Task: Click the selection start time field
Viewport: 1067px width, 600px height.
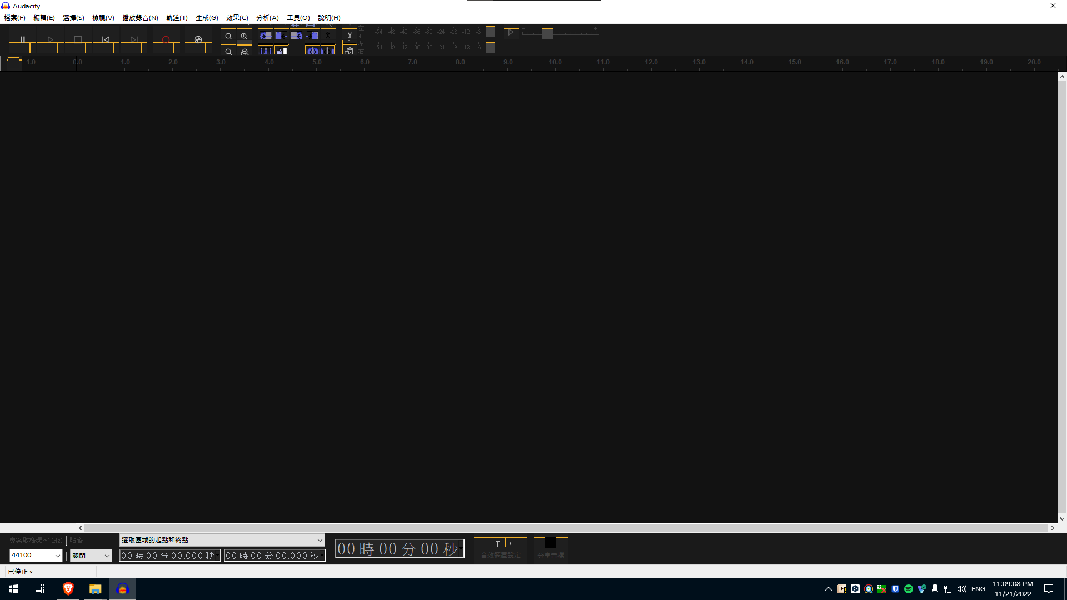Action: (x=169, y=555)
